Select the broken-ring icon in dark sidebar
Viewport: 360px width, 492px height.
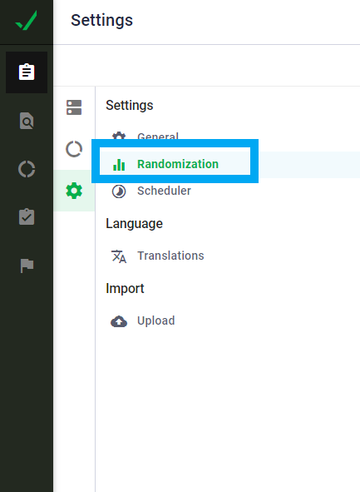27,169
